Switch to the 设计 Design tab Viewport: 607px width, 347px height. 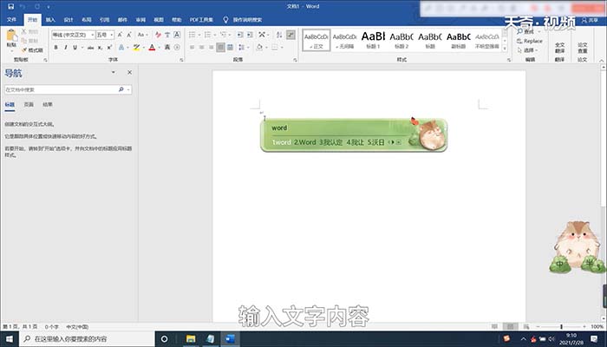[x=69, y=20]
